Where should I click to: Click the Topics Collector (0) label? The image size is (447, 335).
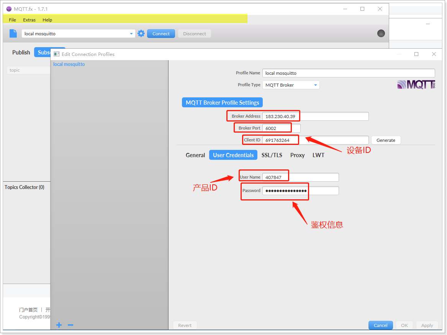(x=25, y=187)
